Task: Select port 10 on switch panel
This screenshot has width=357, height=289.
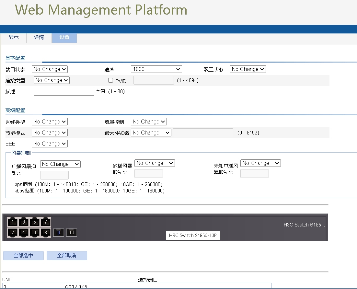Action: pos(72,233)
